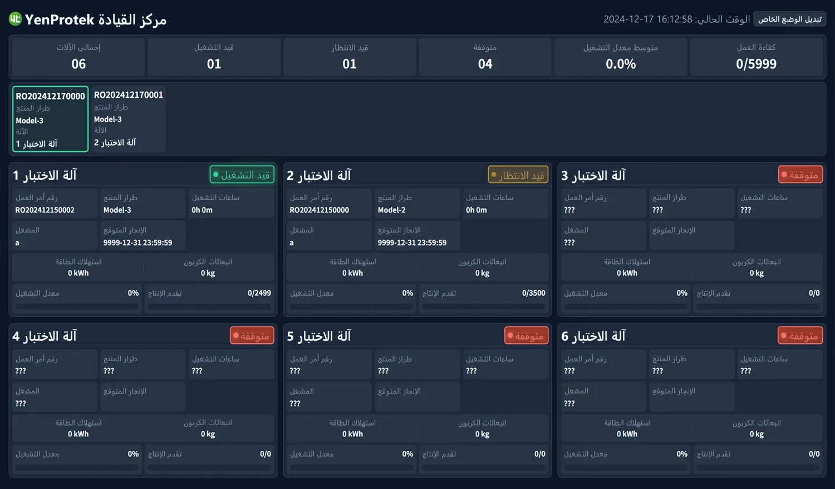Click the إجمالي الآلات 06 summary card
835x489 pixels.
(78, 57)
